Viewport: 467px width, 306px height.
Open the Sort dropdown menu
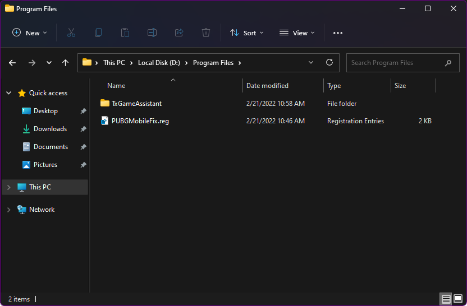pos(247,33)
